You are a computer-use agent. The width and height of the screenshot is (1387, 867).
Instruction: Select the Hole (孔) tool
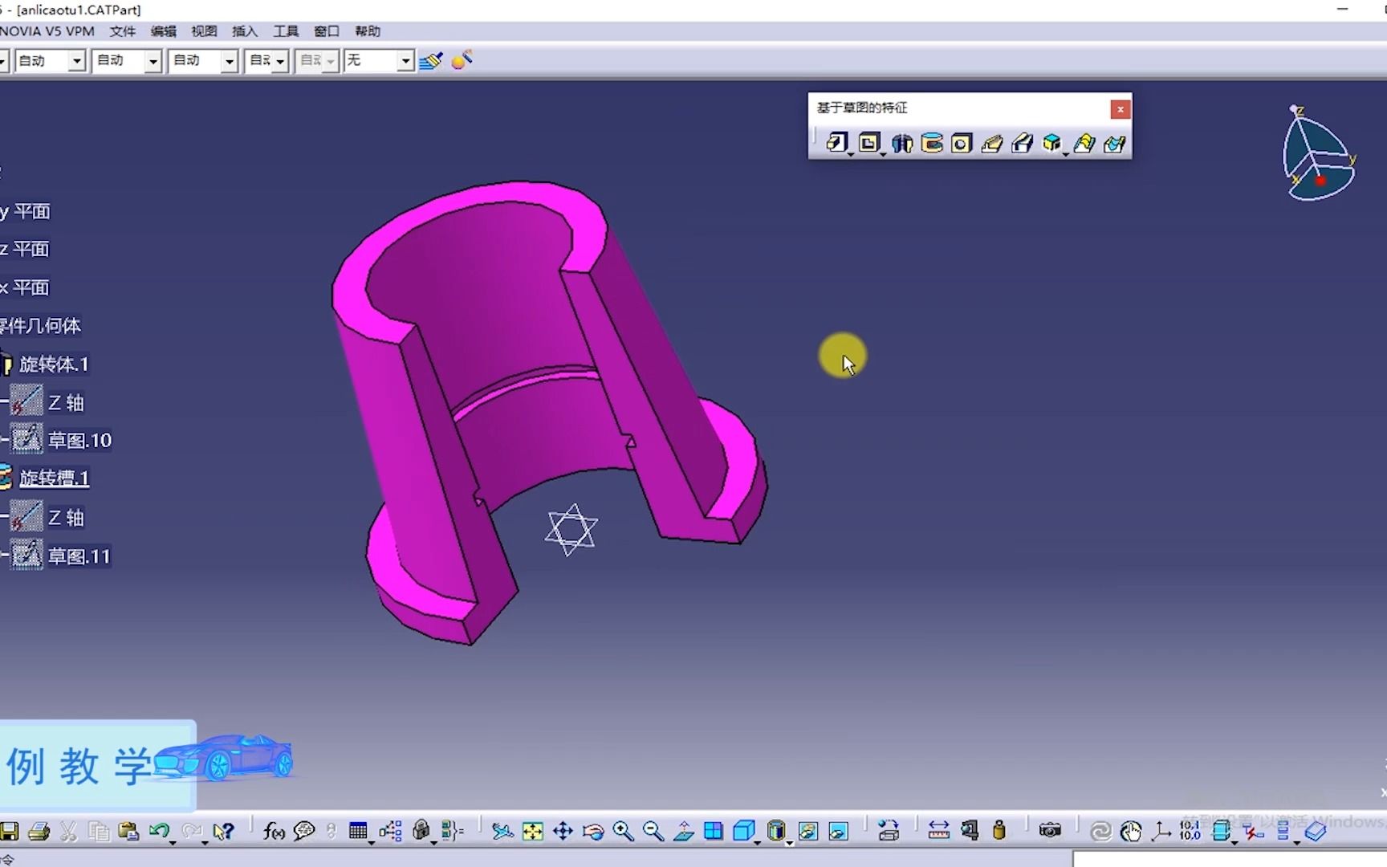962,143
